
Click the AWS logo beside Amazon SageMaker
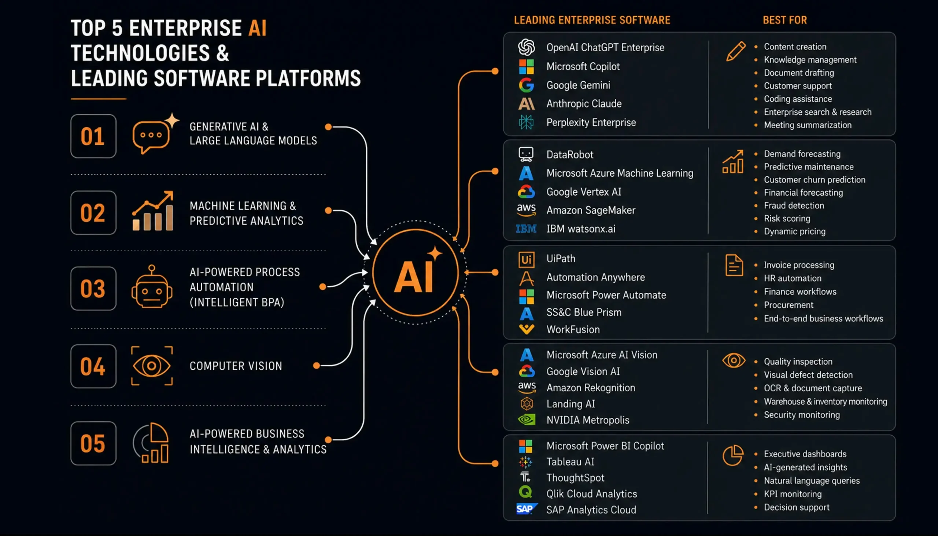[x=526, y=210]
